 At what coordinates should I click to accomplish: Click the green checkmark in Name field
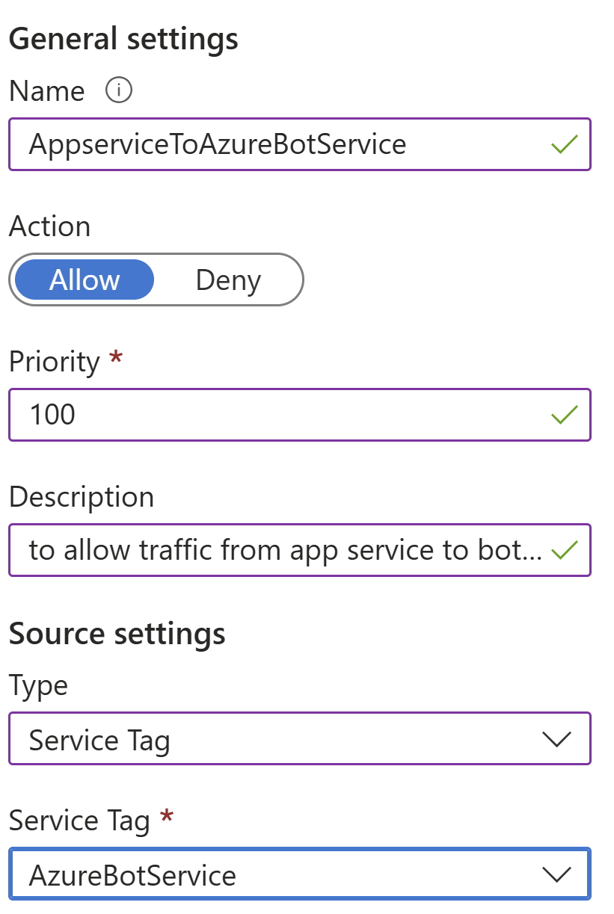[x=564, y=144]
